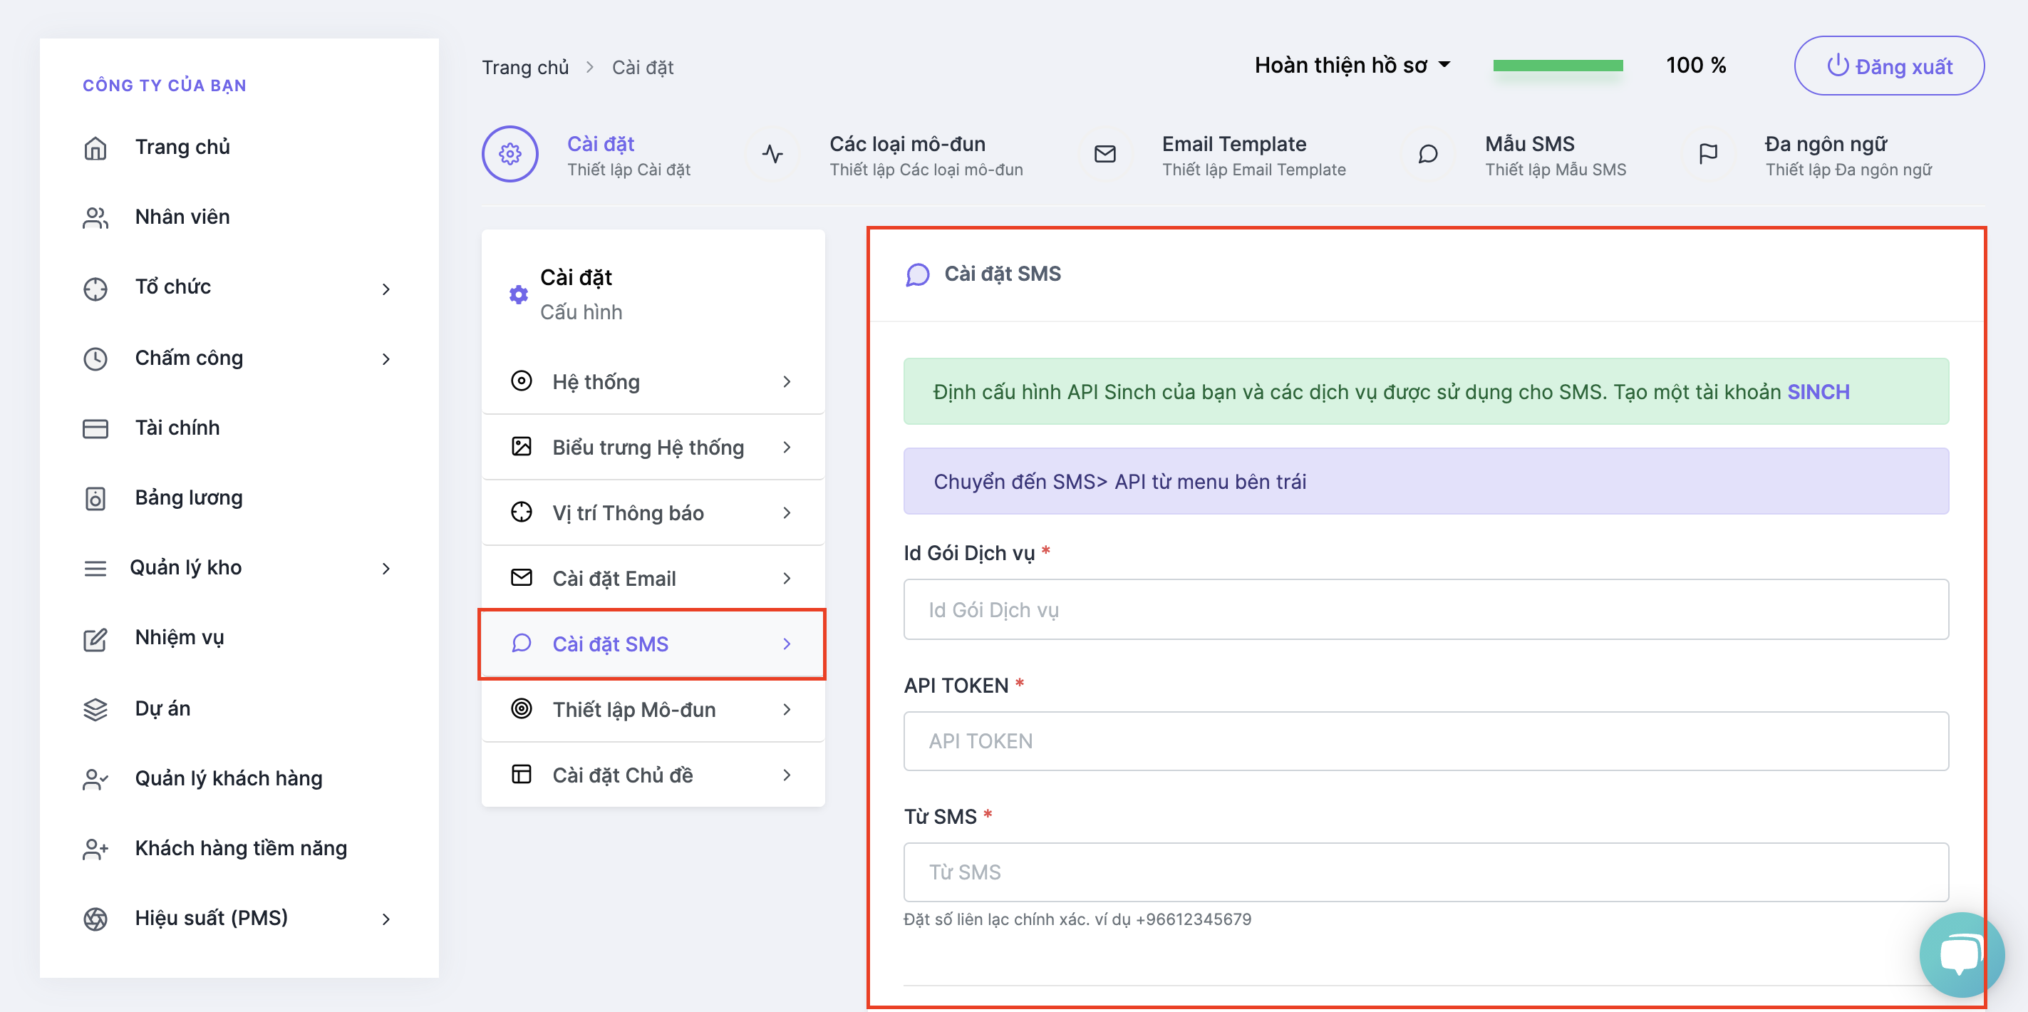Open the Hoàn thiện hồ sơ dropdown
2028x1012 pixels.
tap(1352, 66)
